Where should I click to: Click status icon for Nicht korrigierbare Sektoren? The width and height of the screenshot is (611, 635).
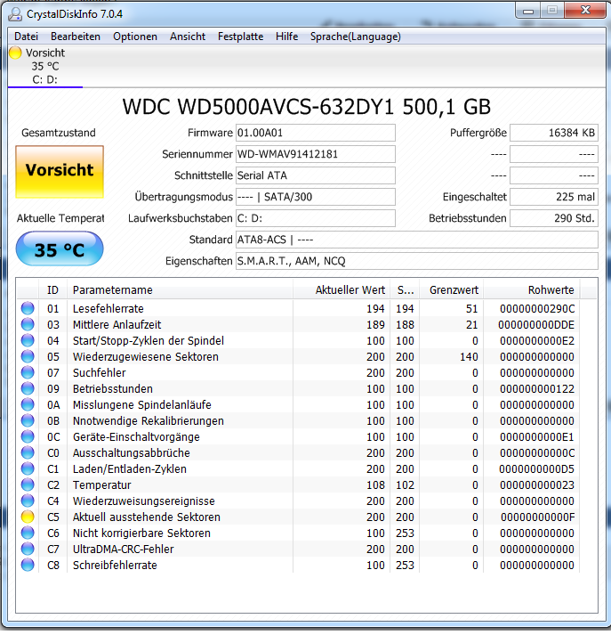click(x=28, y=533)
